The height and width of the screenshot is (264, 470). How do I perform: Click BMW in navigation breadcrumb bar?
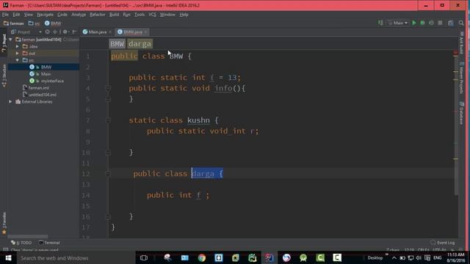[x=53, y=23]
